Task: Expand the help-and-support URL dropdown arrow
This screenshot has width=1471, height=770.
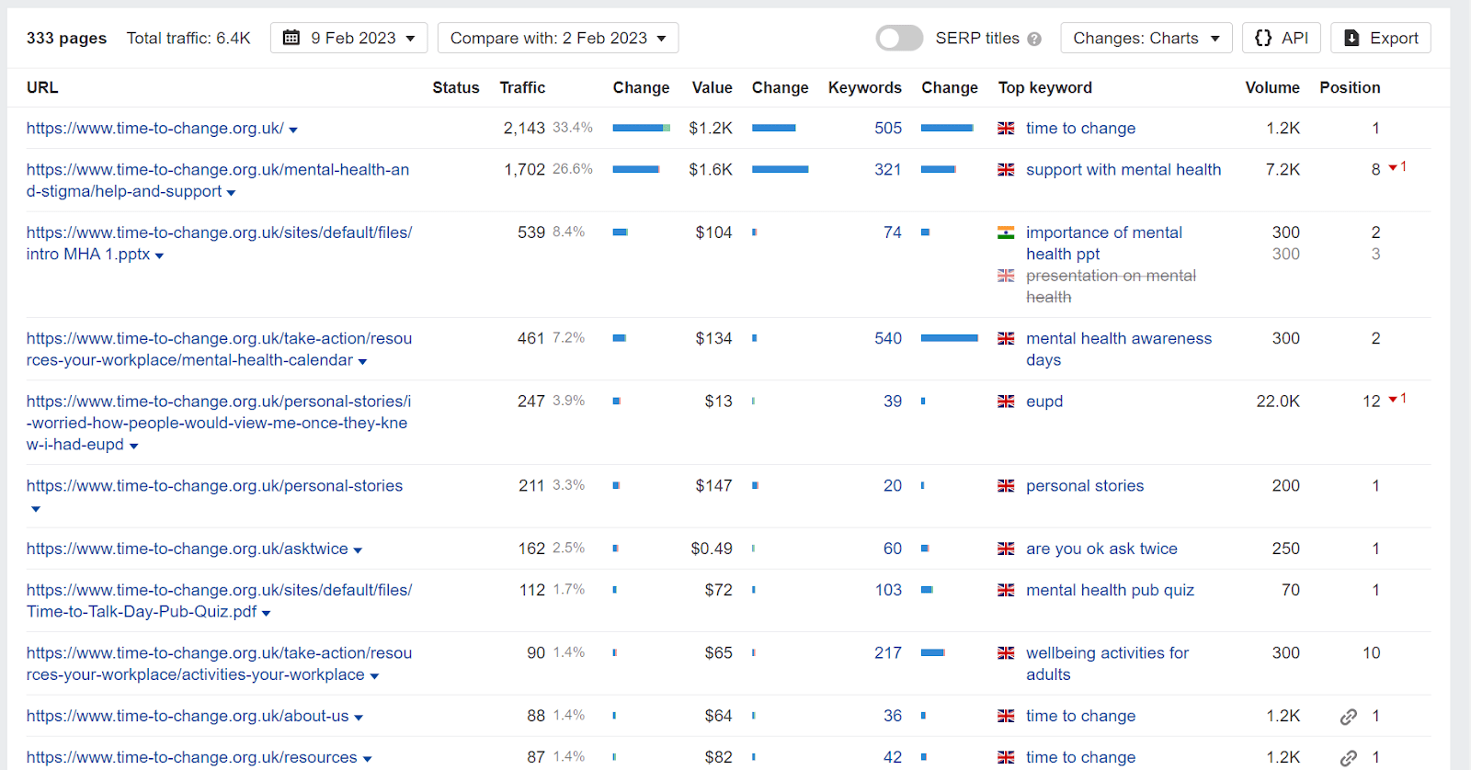Action: pyautogui.click(x=231, y=193)
